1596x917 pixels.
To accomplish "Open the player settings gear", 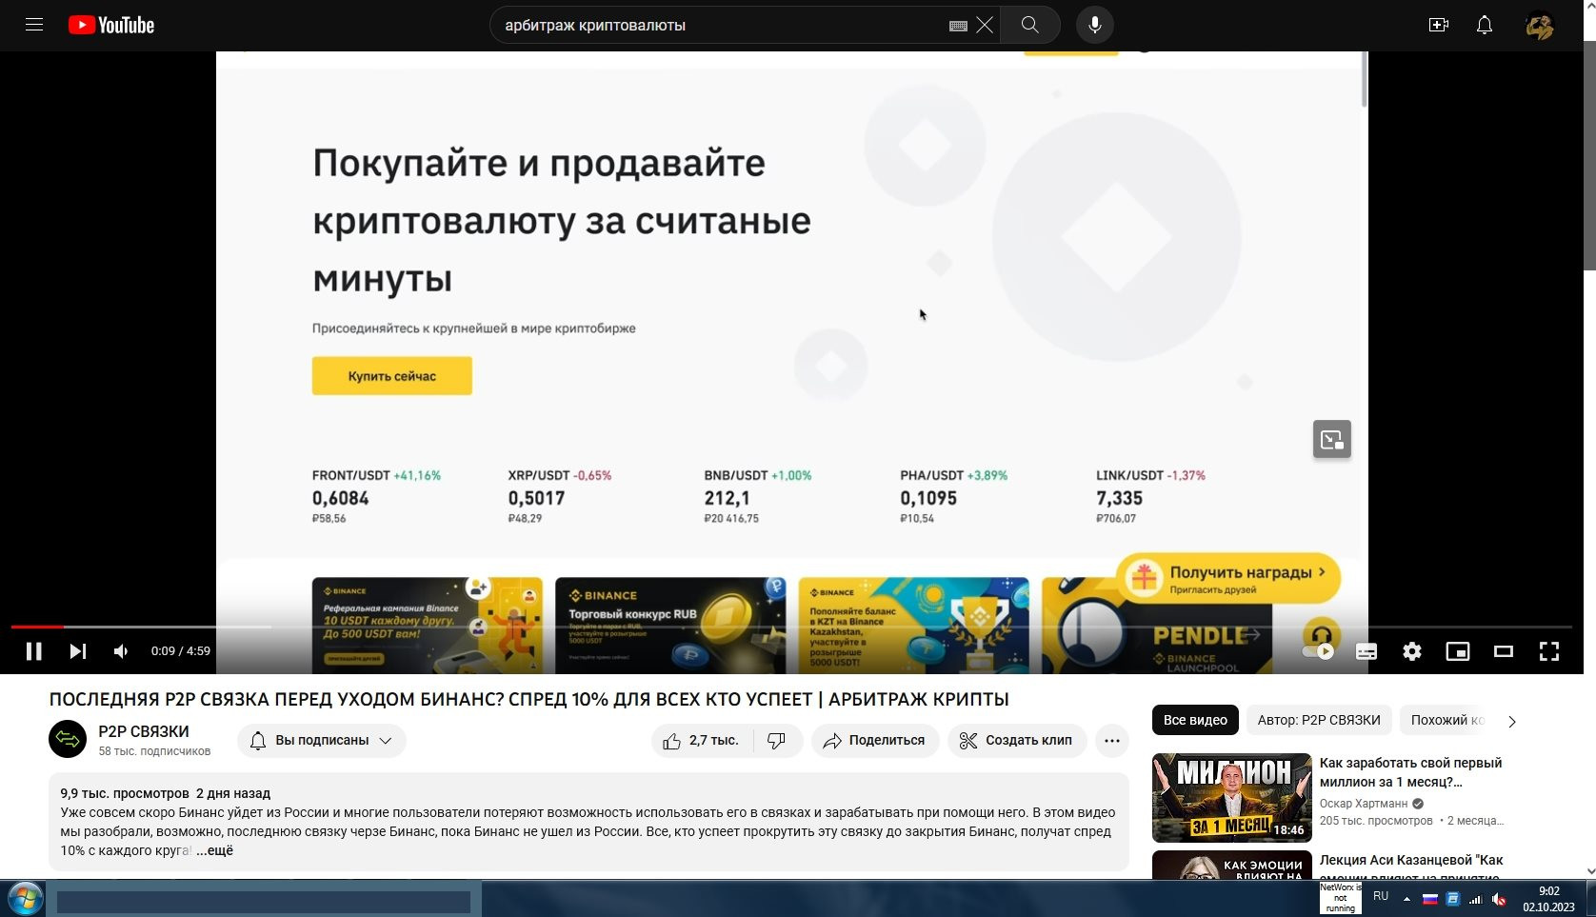I will click(1412, 651).
